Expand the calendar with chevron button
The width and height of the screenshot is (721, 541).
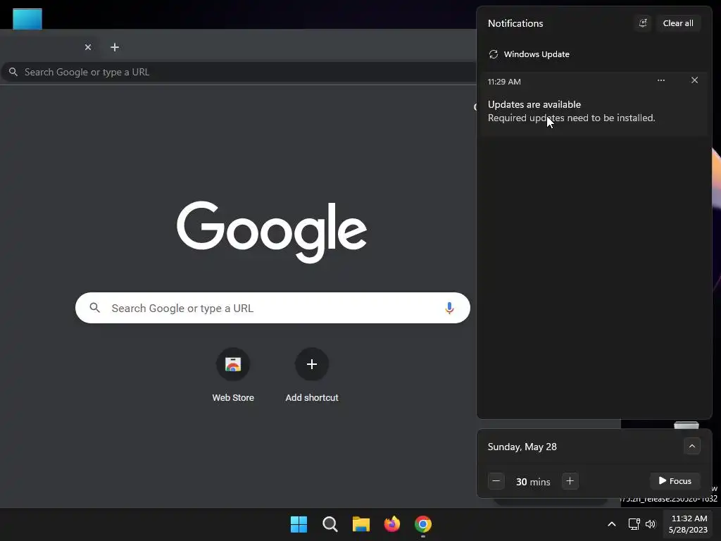(x=691, y=446)
